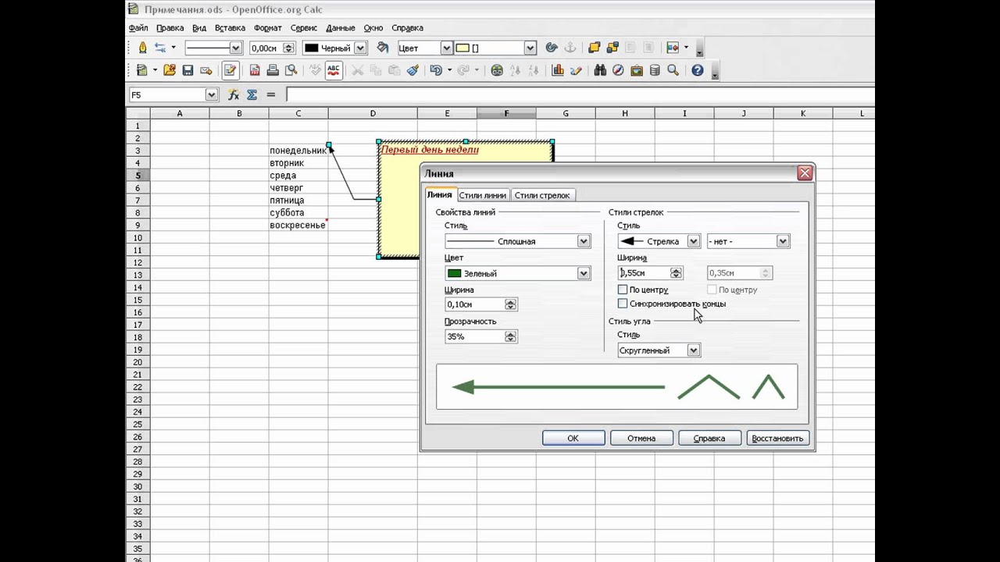Click the Navigator compass icon

(x=618, y=70)
